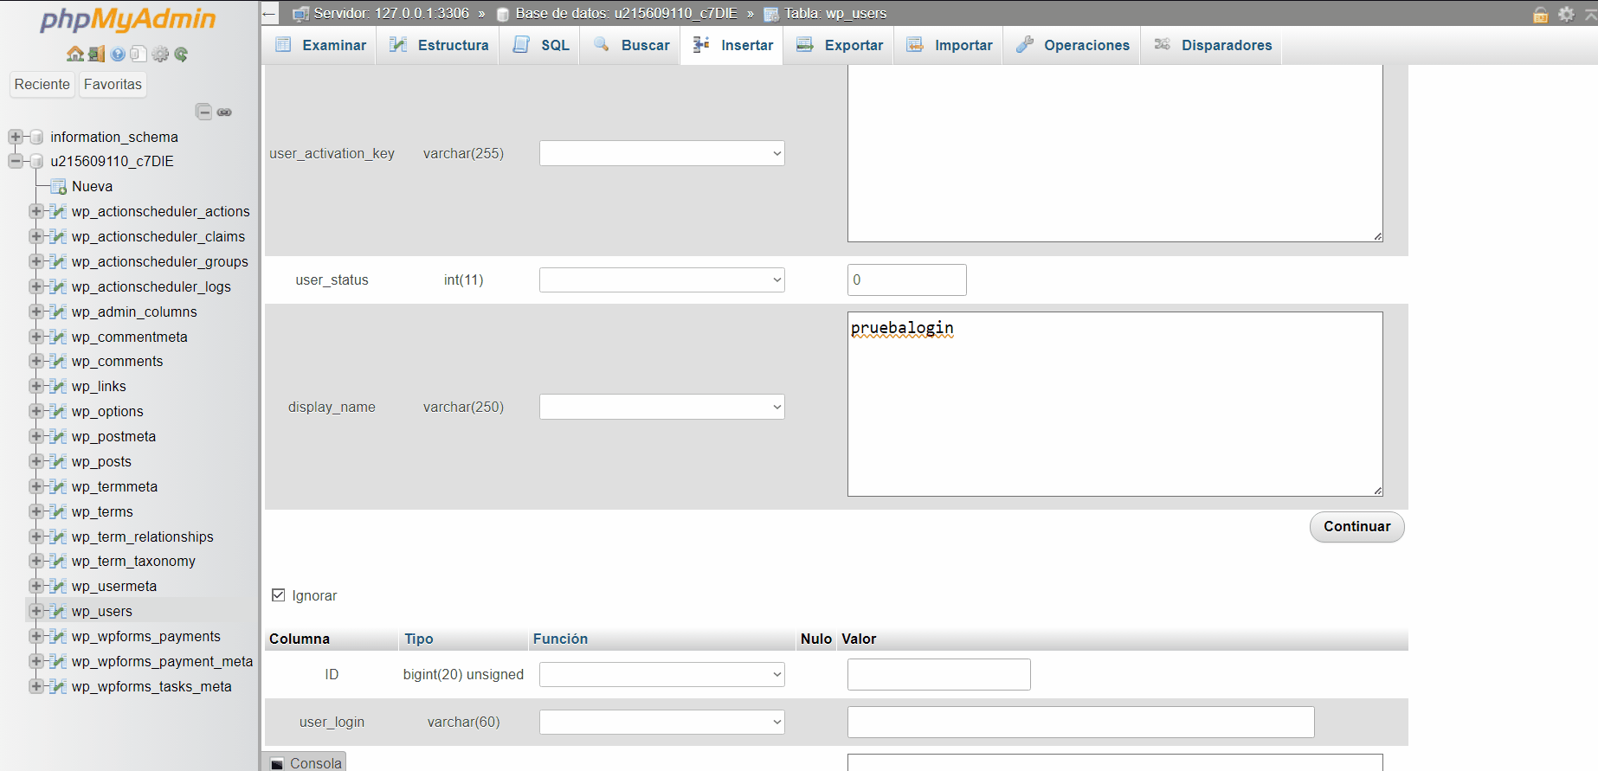Reload navigation panel with green refresh icon
This screenshot has height=771, width=1598.
tap(181, 55)
